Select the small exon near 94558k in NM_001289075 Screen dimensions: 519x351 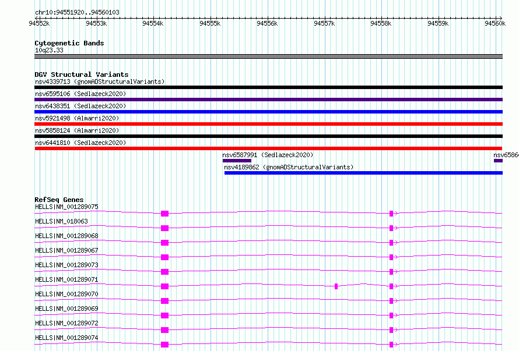(x=391, y=214)
